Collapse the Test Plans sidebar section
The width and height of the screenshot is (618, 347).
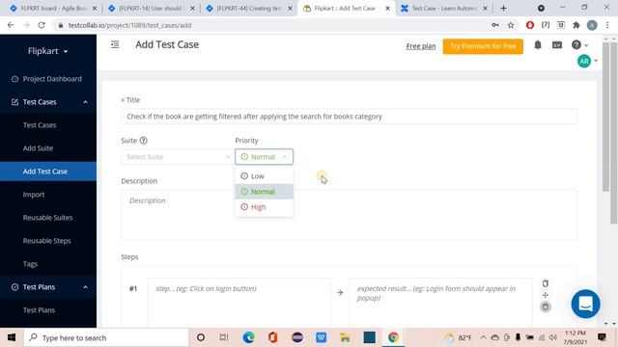[x=86, y=287]
